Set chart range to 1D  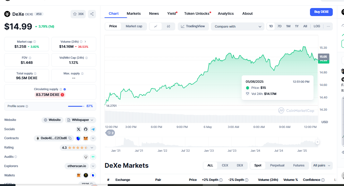271,26
